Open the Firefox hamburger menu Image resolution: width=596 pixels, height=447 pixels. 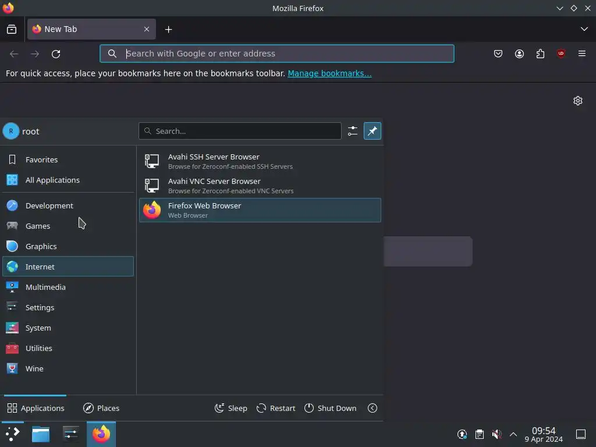coord(582,54)
